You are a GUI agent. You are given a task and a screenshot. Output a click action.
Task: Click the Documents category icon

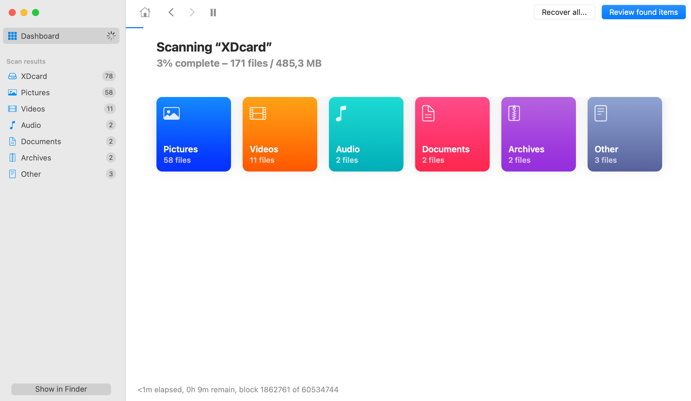point(429,114)
